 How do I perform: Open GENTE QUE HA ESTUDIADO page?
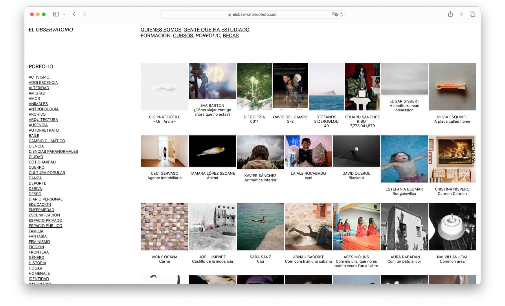(216, 30)
